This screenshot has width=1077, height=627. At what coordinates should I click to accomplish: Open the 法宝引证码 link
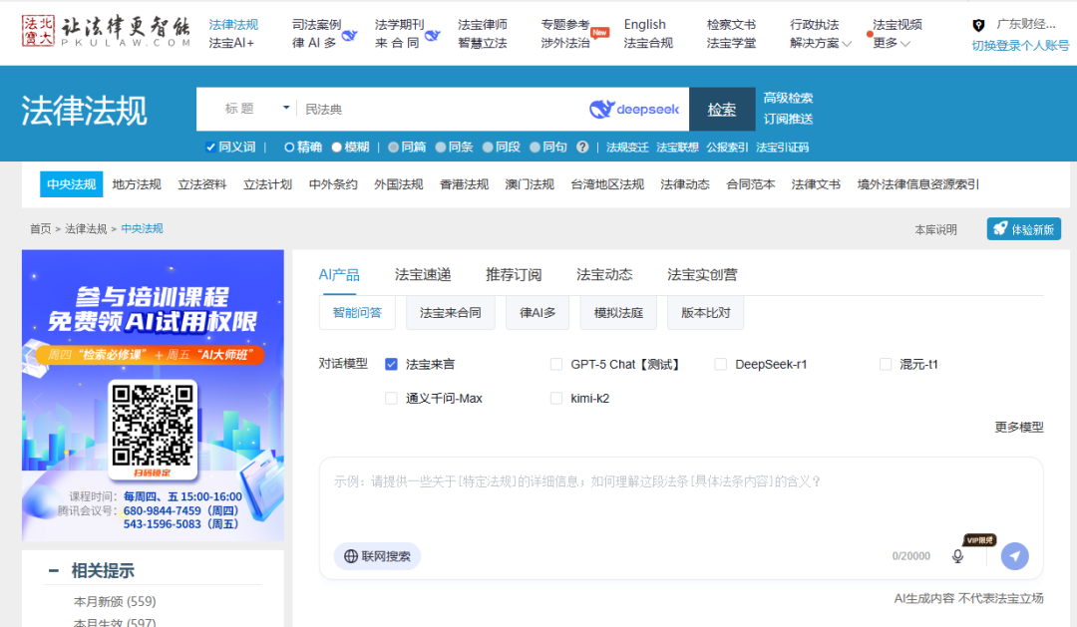tap(783, 147)
